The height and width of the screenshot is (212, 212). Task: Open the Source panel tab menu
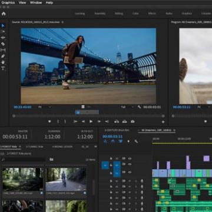point(62,22)
